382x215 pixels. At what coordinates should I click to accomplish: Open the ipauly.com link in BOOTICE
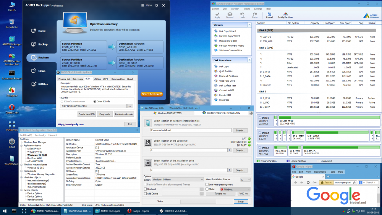click(70, 124)
